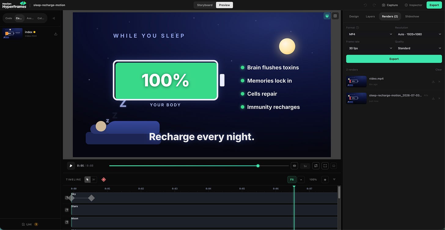
Task: Open the Layers tab
Action: (370, 16)
